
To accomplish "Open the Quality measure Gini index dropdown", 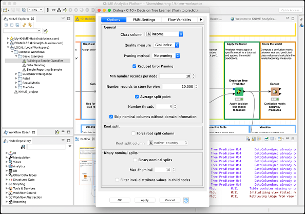I will pos(166,45).
